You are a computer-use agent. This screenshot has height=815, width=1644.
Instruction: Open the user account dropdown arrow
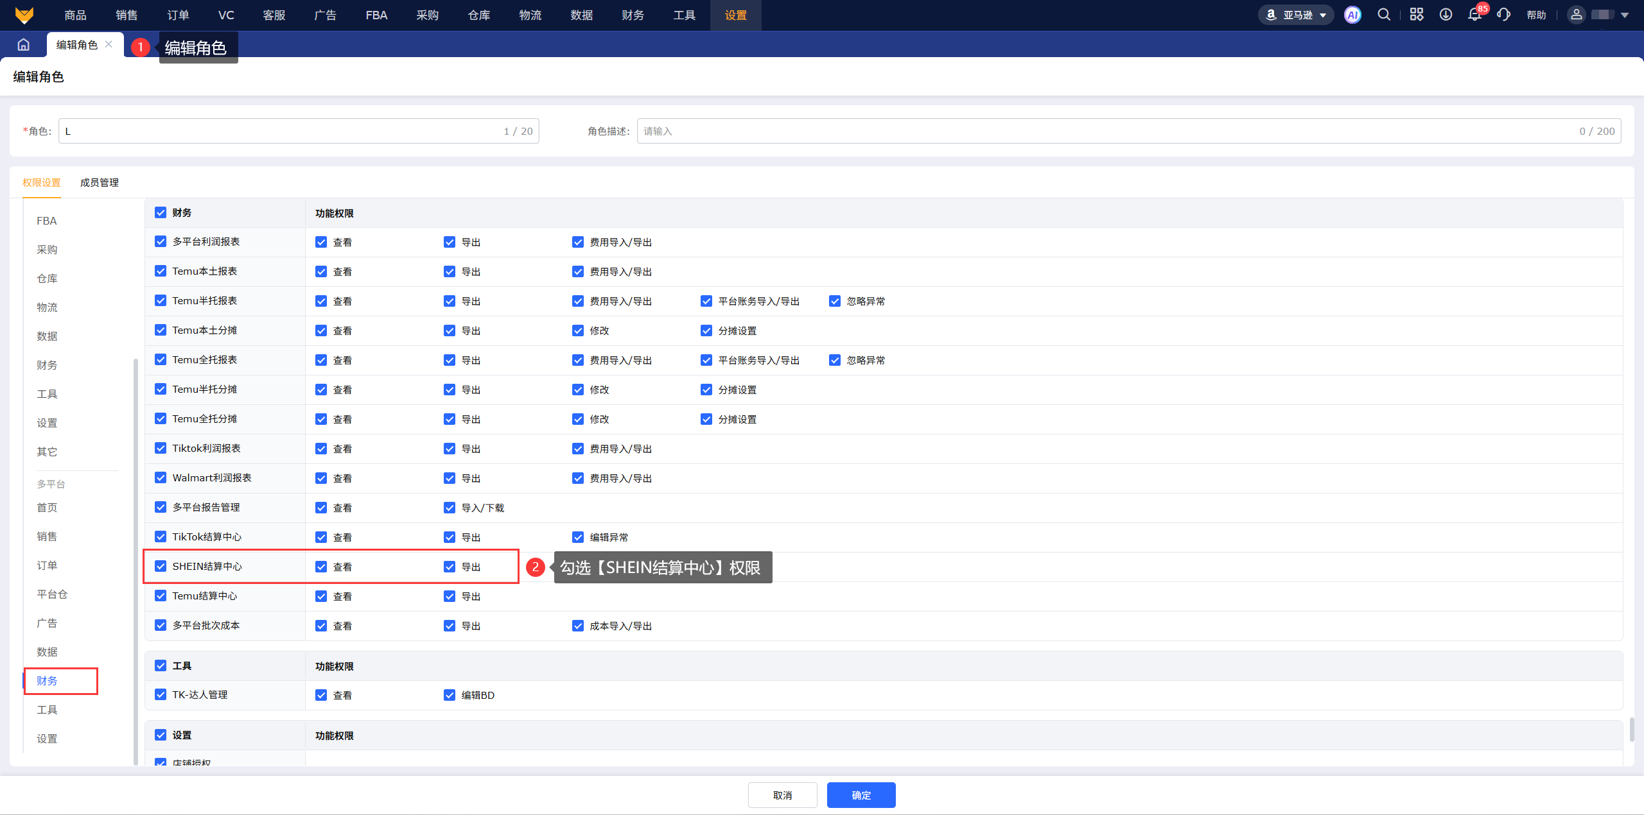click(1625, 15)
